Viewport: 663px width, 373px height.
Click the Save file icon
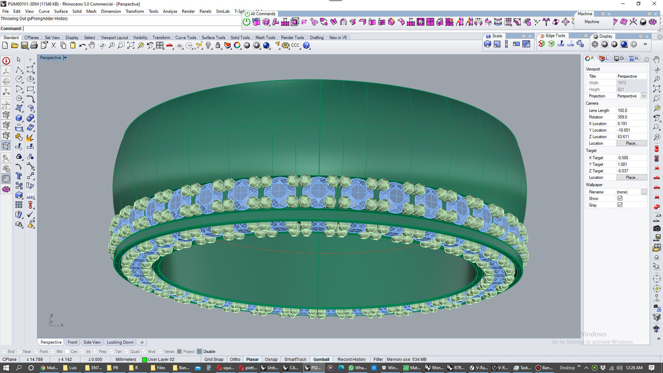24,45
